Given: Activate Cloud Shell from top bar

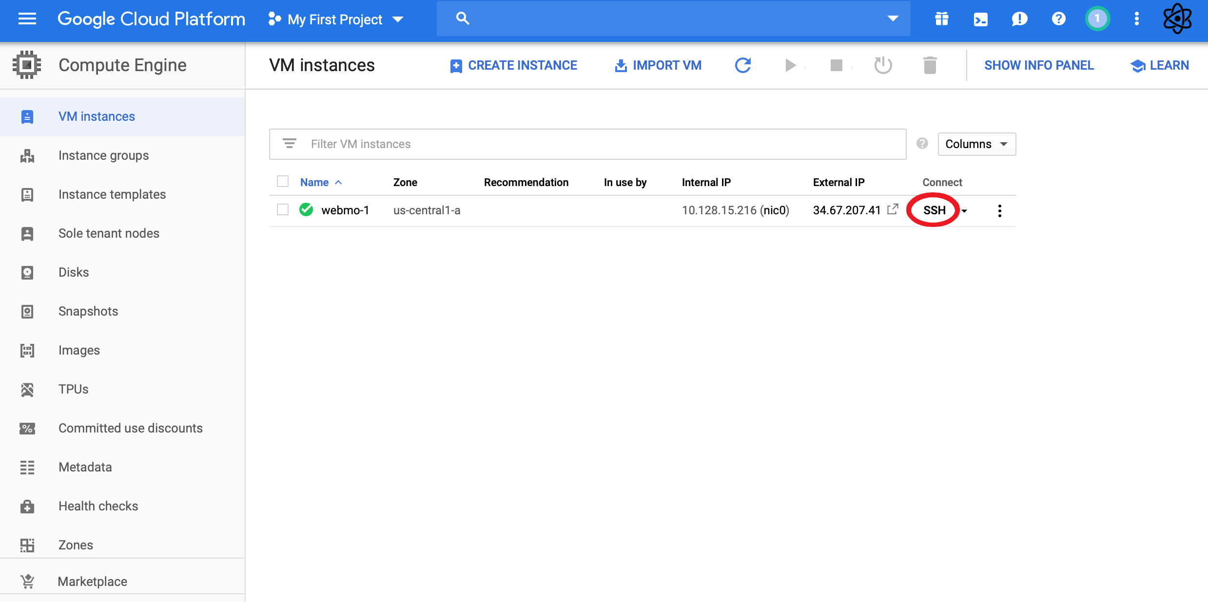Looking at the screenshot, I should pos(980,19).
